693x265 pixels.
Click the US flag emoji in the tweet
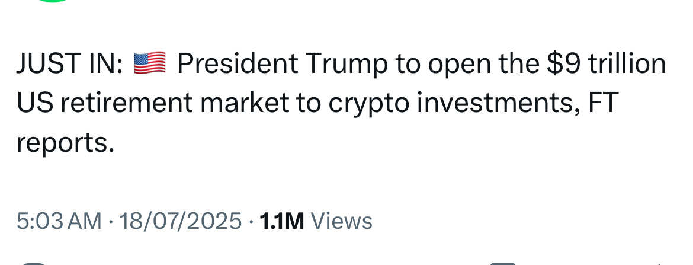149,63
